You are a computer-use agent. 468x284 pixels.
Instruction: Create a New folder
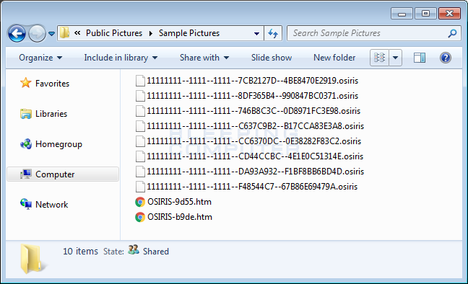[x=334, y=58]
